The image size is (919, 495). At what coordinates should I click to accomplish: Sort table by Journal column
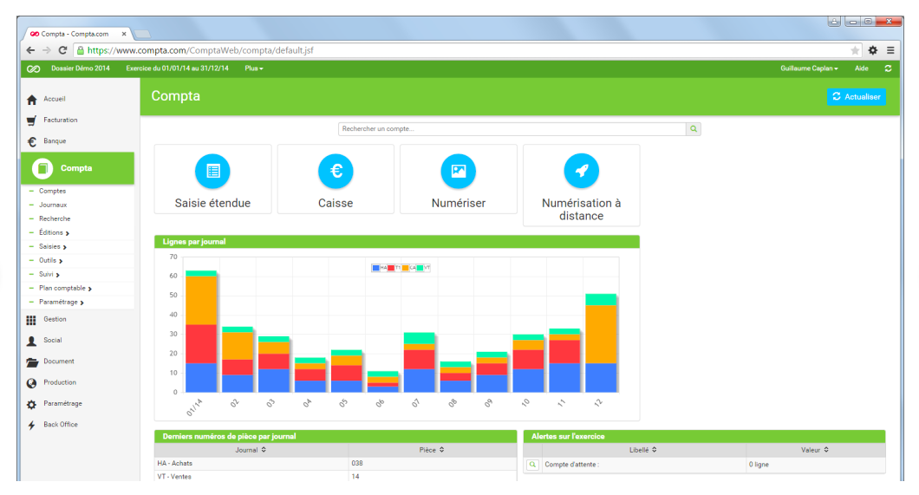pos(251,450)
